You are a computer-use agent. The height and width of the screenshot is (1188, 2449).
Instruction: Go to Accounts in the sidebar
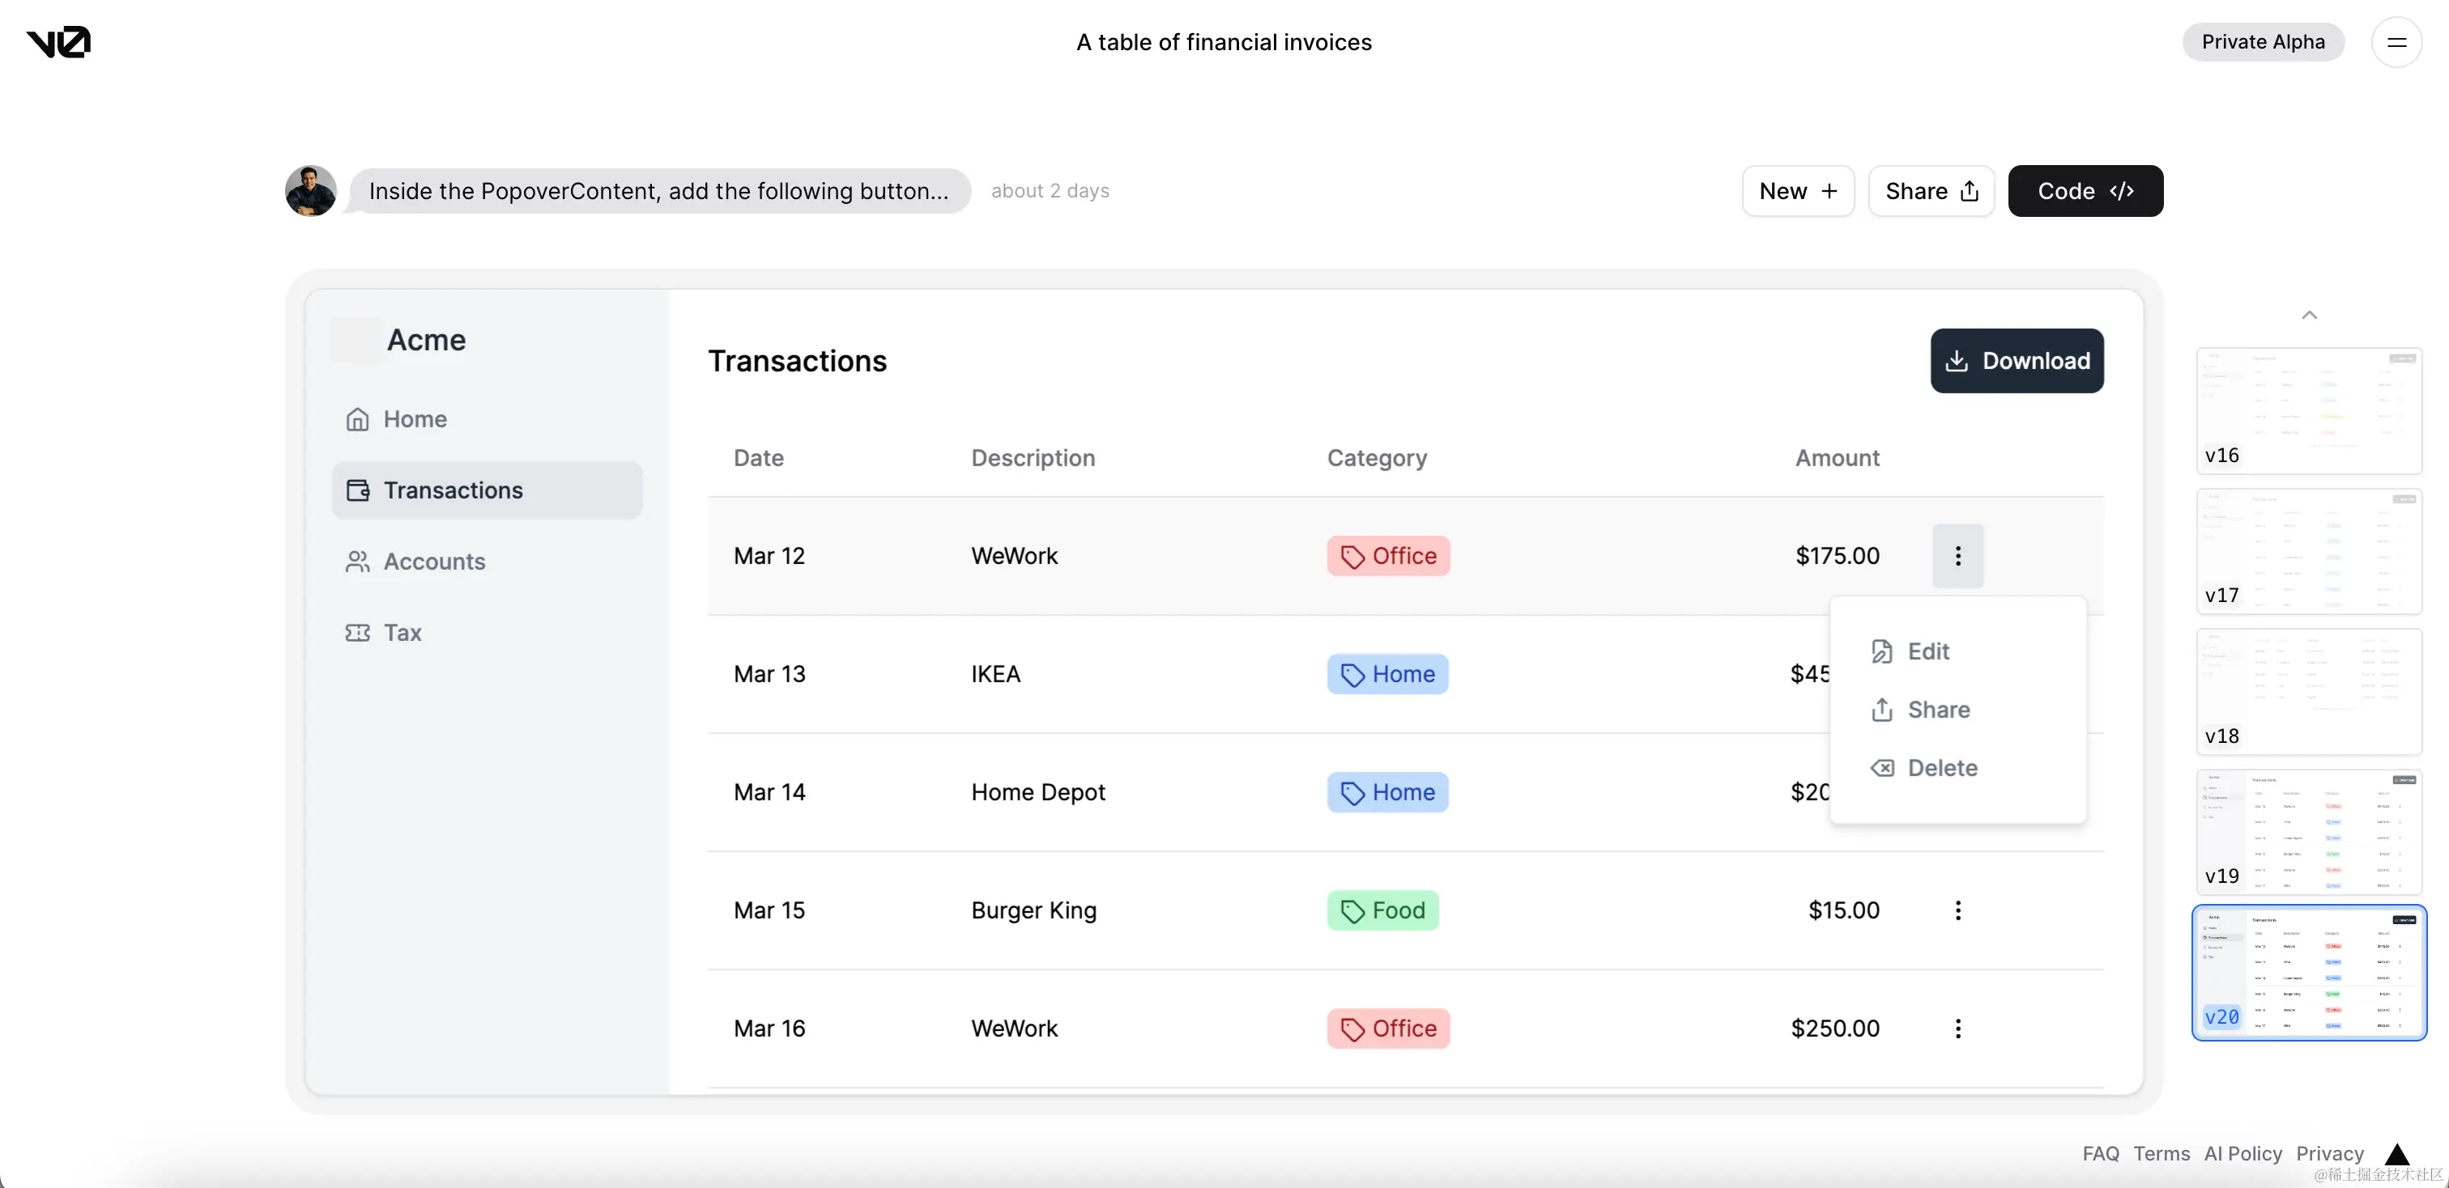(x=433, y=562)
